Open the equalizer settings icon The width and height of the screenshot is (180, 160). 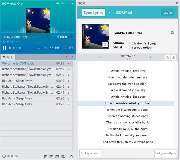pyautogui.click(x=57, y=48)
